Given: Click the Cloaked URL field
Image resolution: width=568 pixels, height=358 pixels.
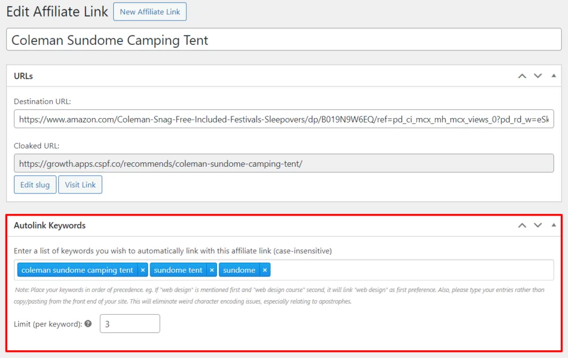Looking at the screenshot, I should coord(283,164).
